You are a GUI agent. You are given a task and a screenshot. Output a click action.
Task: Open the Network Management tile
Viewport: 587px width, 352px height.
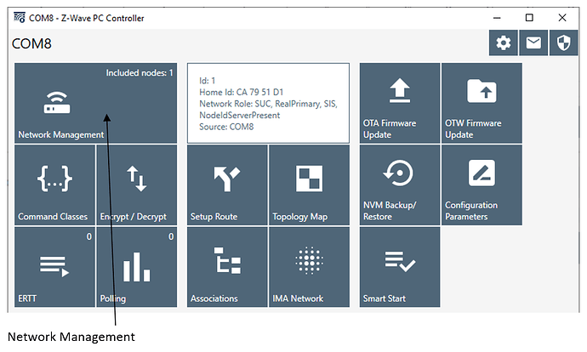pos(95,103)
